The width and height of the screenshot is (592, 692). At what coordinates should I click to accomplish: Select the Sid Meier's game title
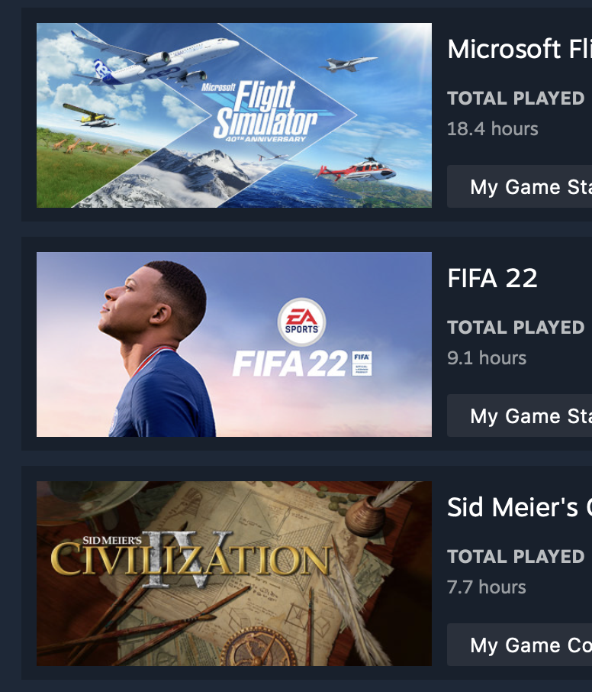pos(520,507)
